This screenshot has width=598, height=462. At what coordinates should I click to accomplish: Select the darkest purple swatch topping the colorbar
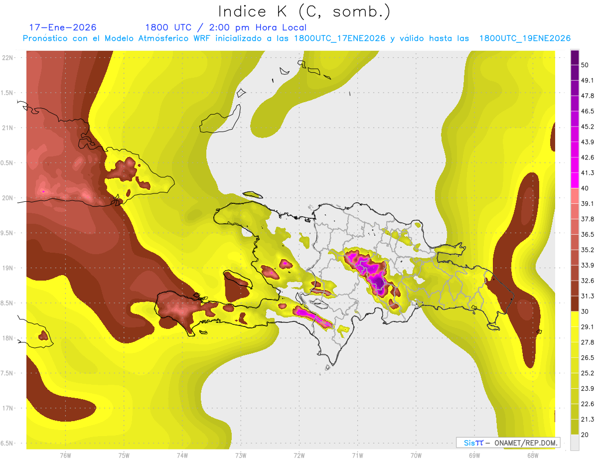(575, 57)
